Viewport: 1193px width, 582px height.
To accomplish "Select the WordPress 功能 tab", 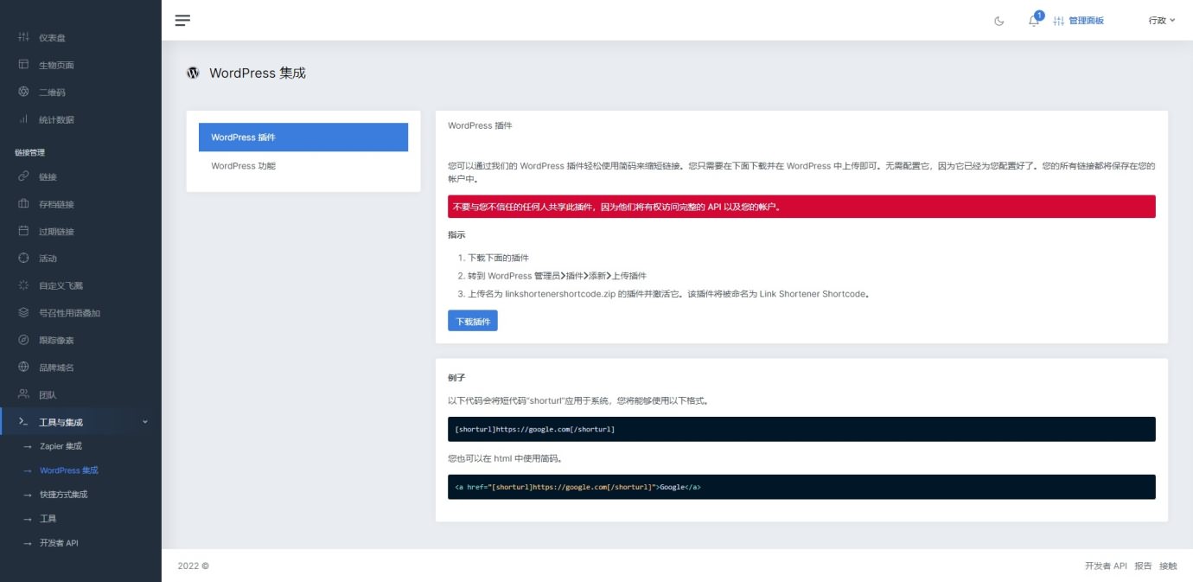I will [x=303, y=166].
